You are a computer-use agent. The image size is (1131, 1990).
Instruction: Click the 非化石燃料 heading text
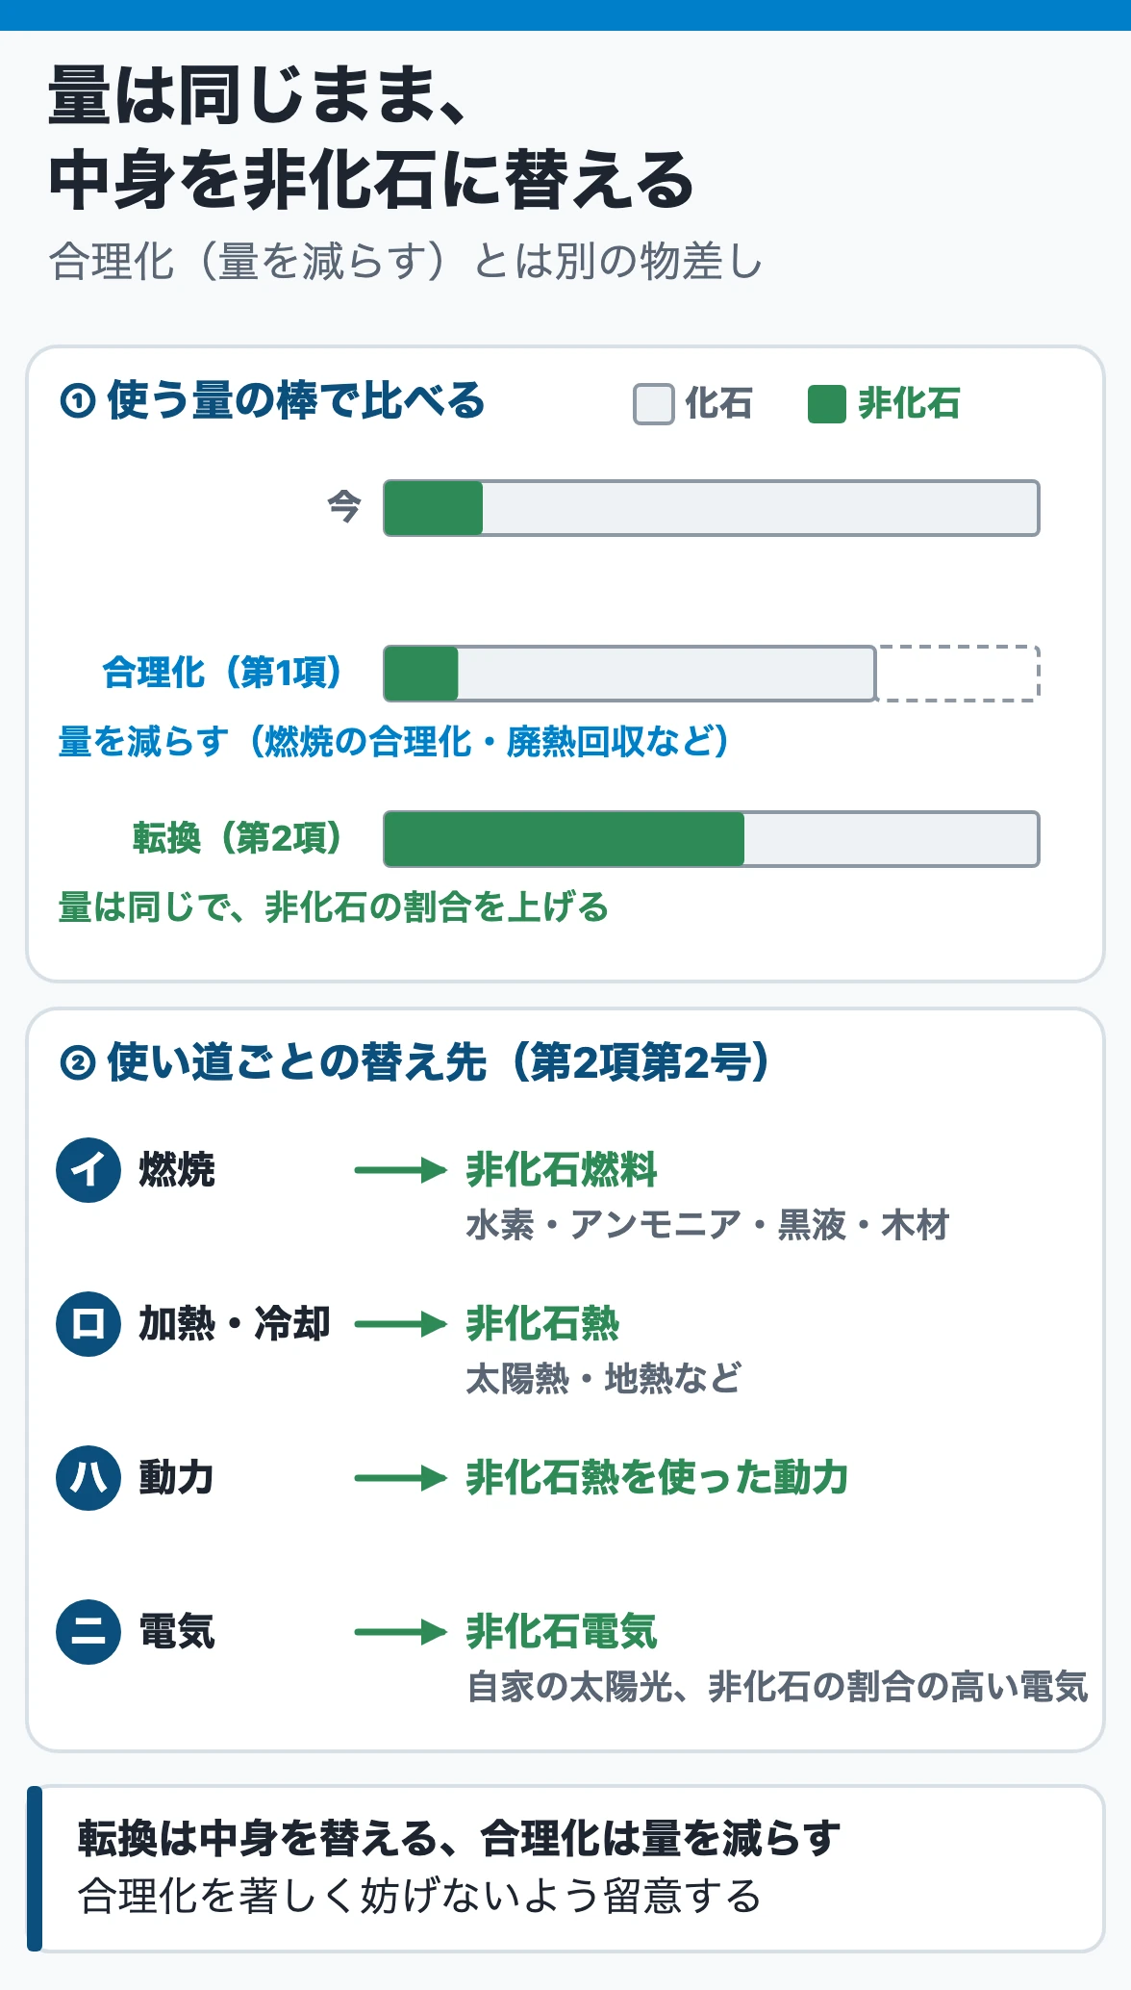click(562, 1170)
